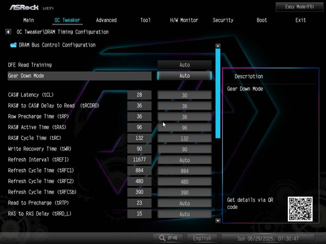Image resolution: width=326 pixels, height=244 pixels.
Task: Switch to Easy Mode (F6)
Action: (299, 7)
